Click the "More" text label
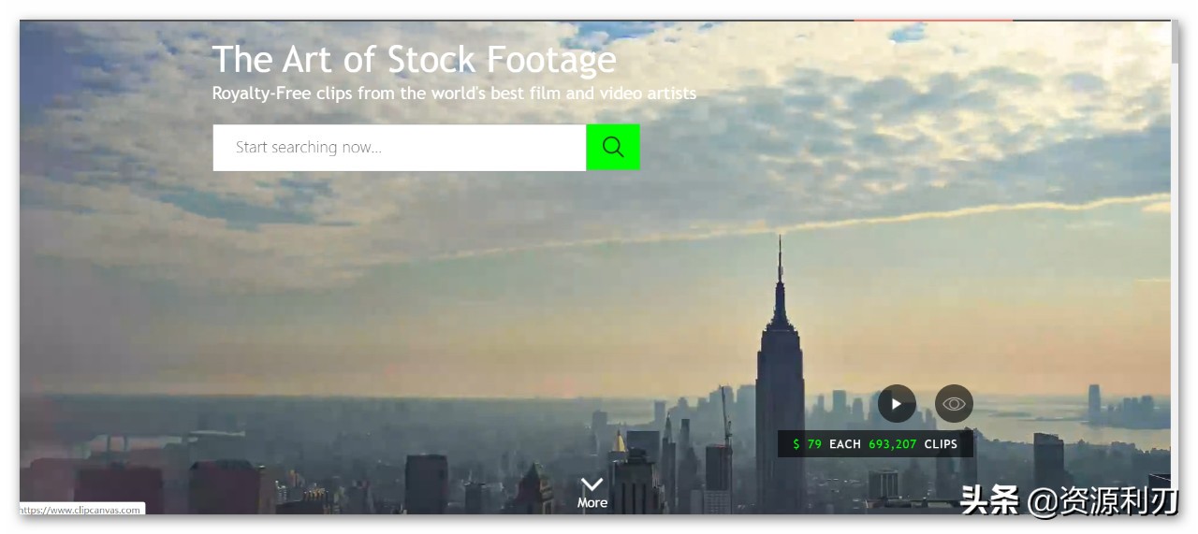Image resolution: width=1198 pixels, height=534 pixels. (592, 503)
